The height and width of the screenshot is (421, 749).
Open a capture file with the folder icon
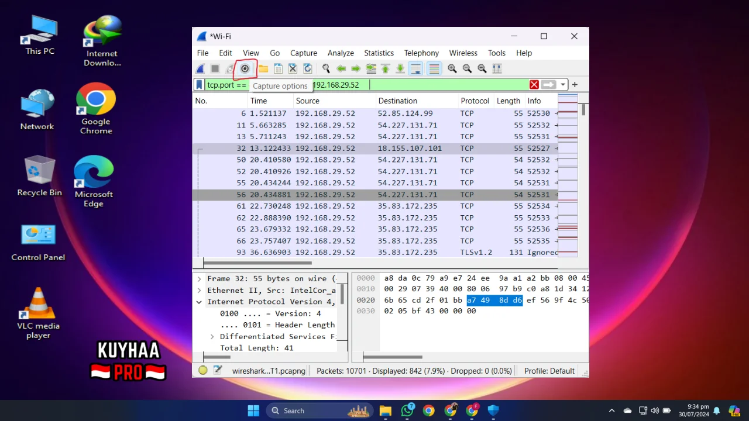[x=263, y=68]
